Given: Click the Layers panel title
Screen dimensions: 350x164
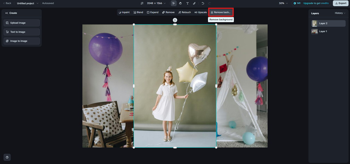Looking at the screenshot, I should [315, 13].
